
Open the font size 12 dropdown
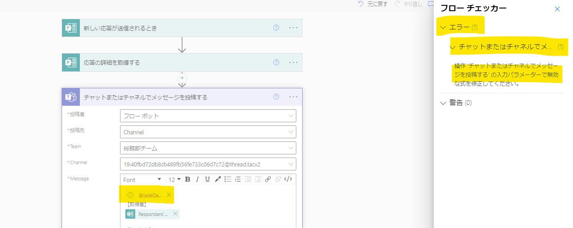pos(174,179)
